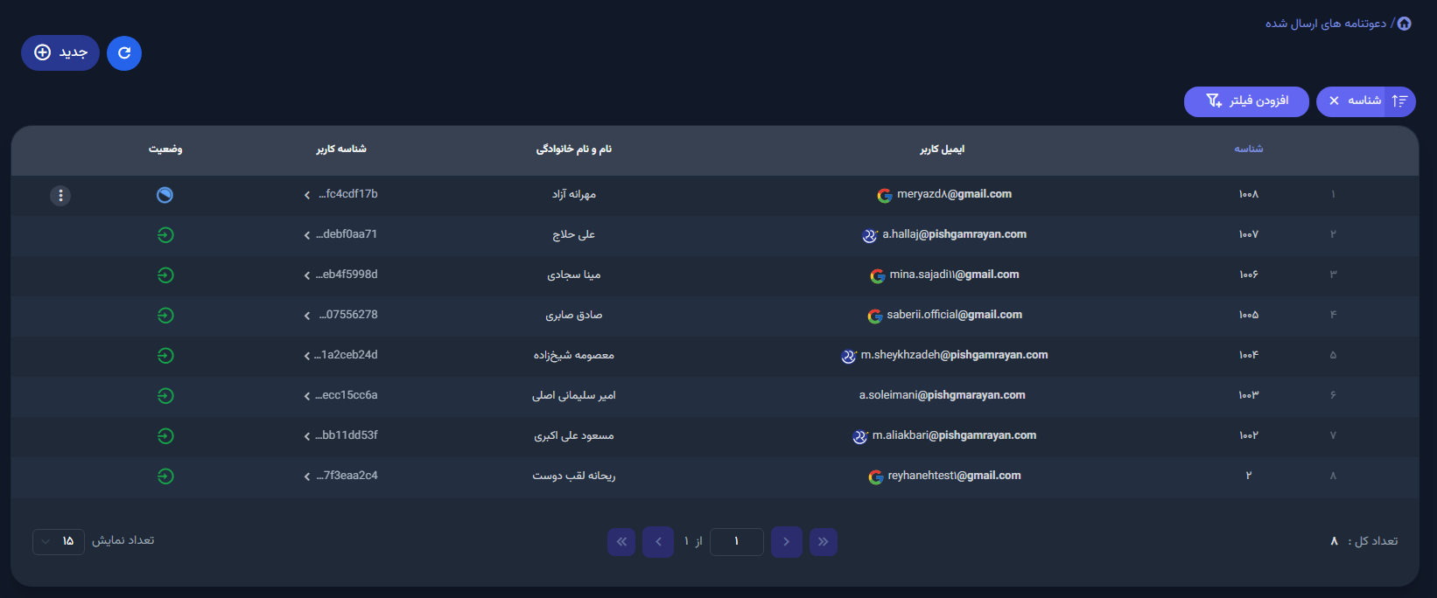This screenshot has width=1437, height=598.
Task: Expand user ID ...debf0aa71 chevron
Action: click(307, 235)
